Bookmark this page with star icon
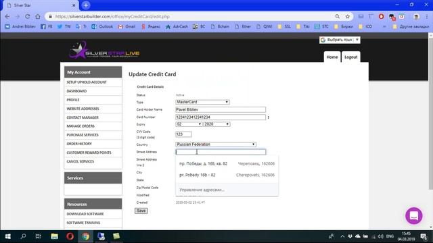The width and height of the screenshot is (433, 243). (347, 16)
